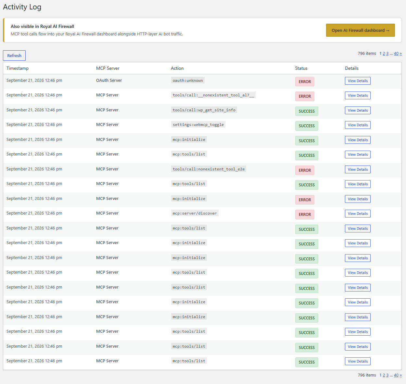Go to page 2 in top pagination
This screenshot has width=406, height=384.
[384, 54]
